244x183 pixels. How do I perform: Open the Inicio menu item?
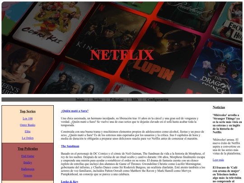(x=80, y=99)
